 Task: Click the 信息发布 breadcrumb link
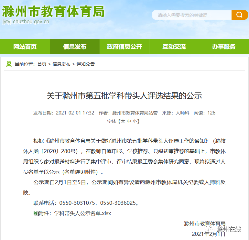[x=61, y=64]
